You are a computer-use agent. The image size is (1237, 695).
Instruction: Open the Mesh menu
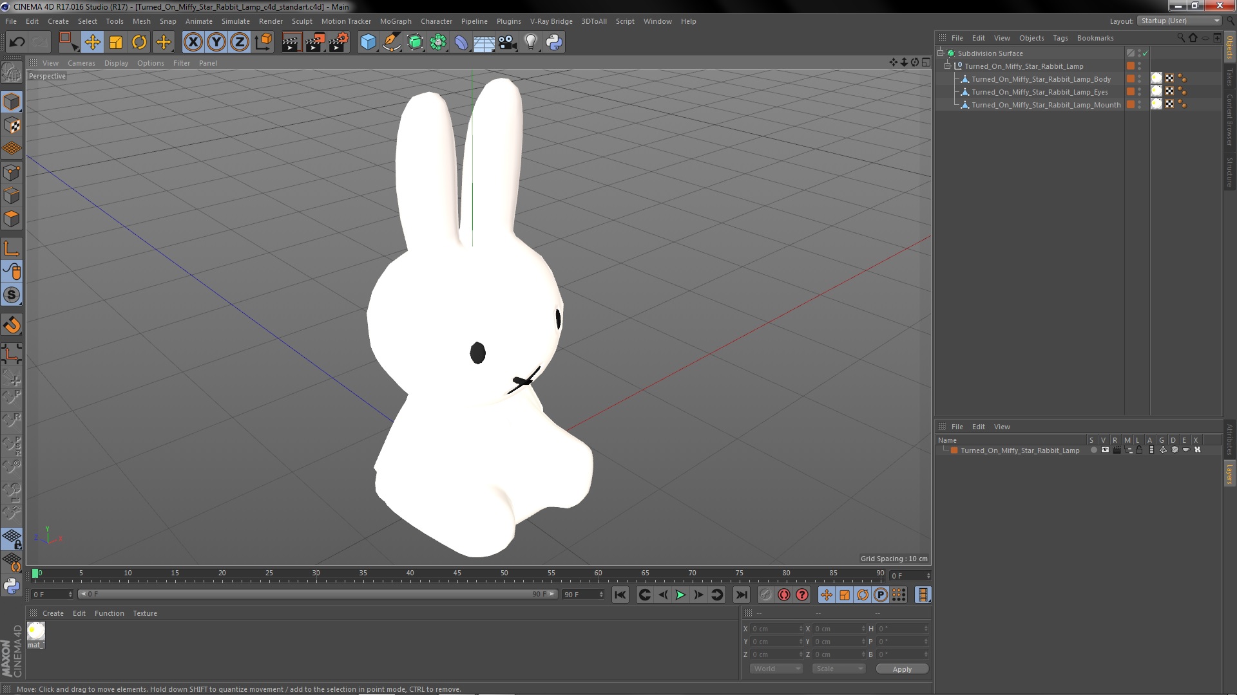[141, 21]
